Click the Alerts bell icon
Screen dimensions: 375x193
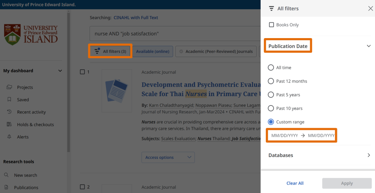pyautogui.click(x=9, y=137)
